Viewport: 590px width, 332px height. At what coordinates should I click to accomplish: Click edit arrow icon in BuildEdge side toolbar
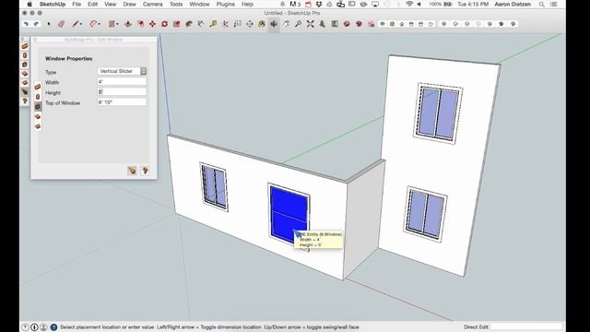coord(25,91)
